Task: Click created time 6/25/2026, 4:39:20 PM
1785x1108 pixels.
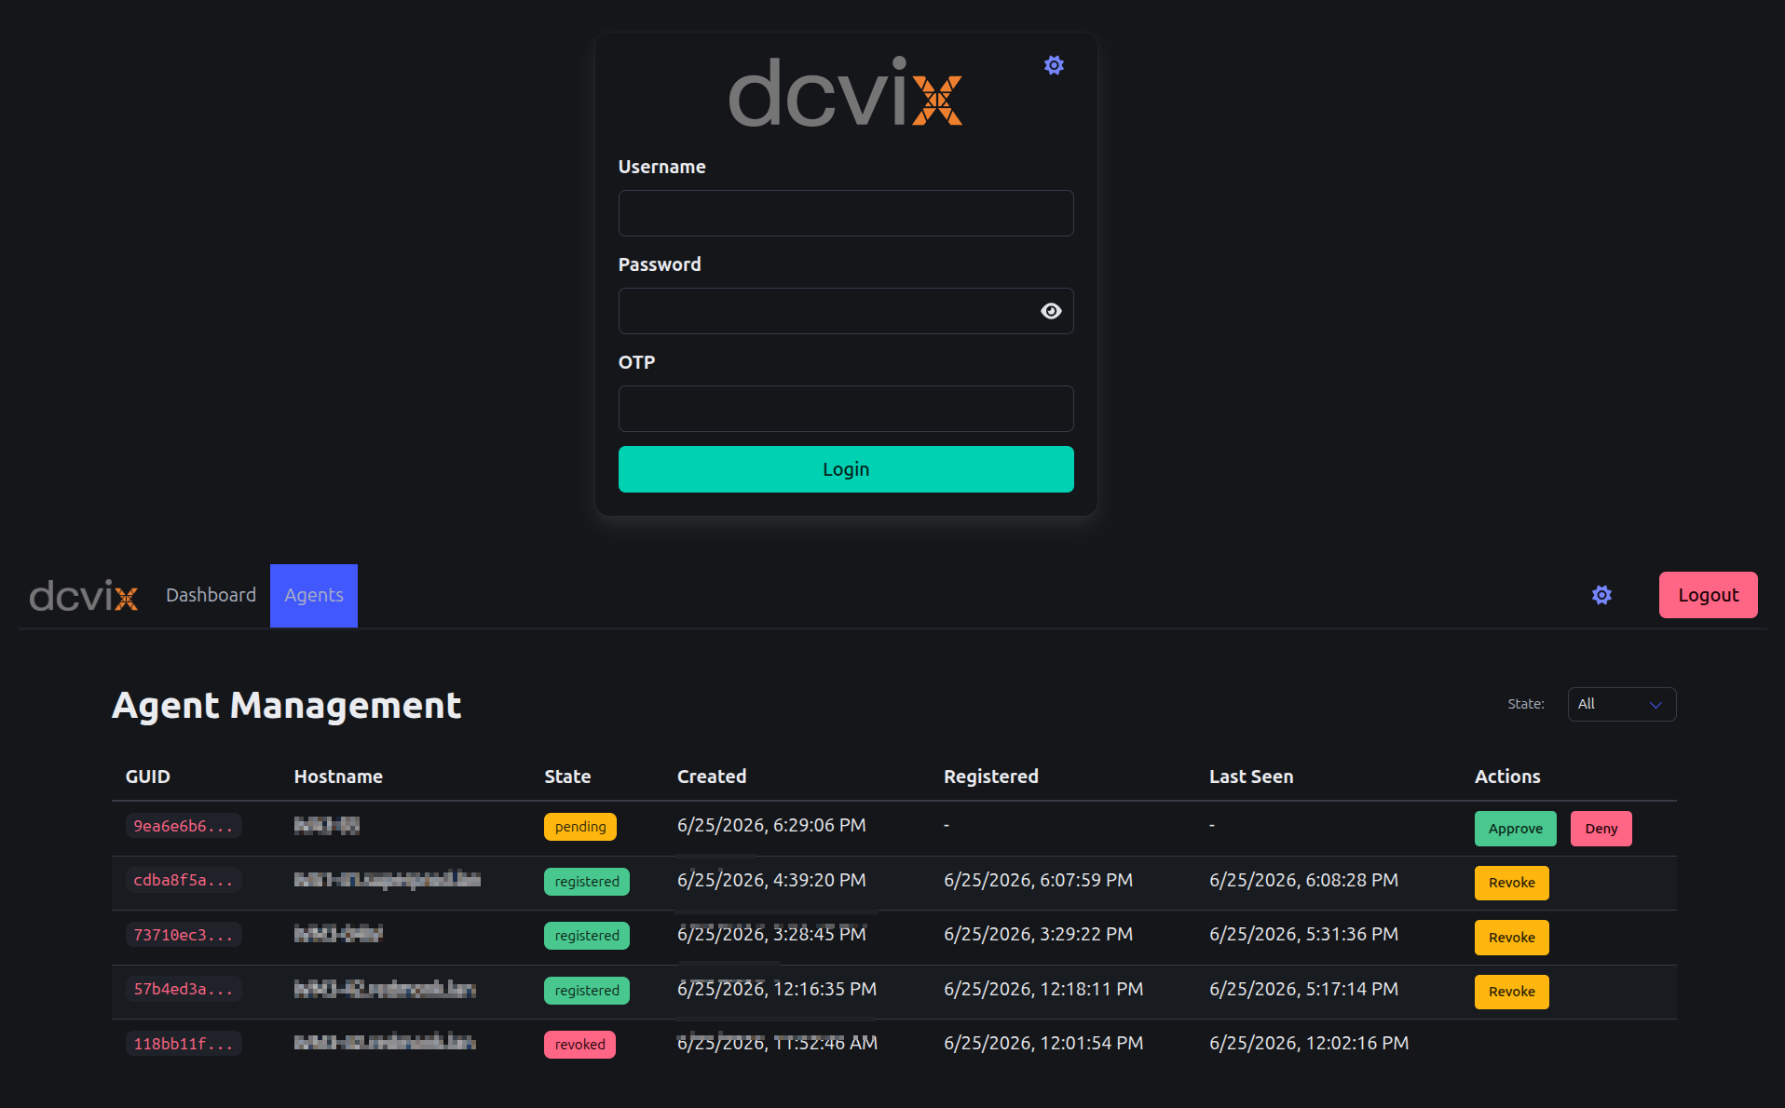Action: coord(771,881)
